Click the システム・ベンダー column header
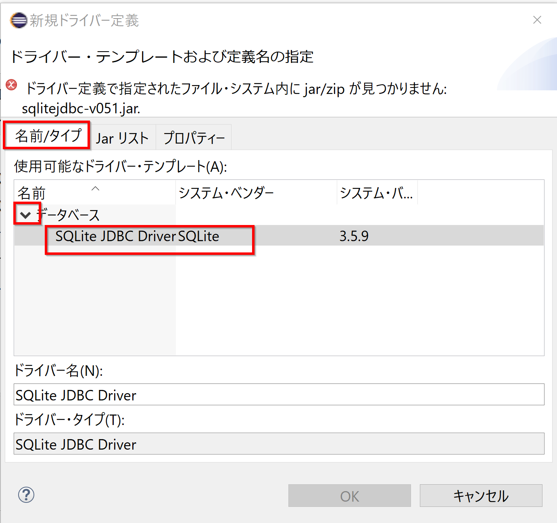The height and width of the screenshot is (523, 557). point(256,193)
